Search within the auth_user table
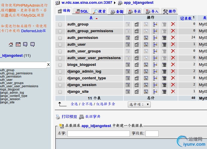207x149 pixels. [146, 44]
